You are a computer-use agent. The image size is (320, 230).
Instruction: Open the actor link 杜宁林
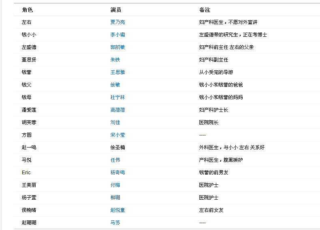coord(117,97)
